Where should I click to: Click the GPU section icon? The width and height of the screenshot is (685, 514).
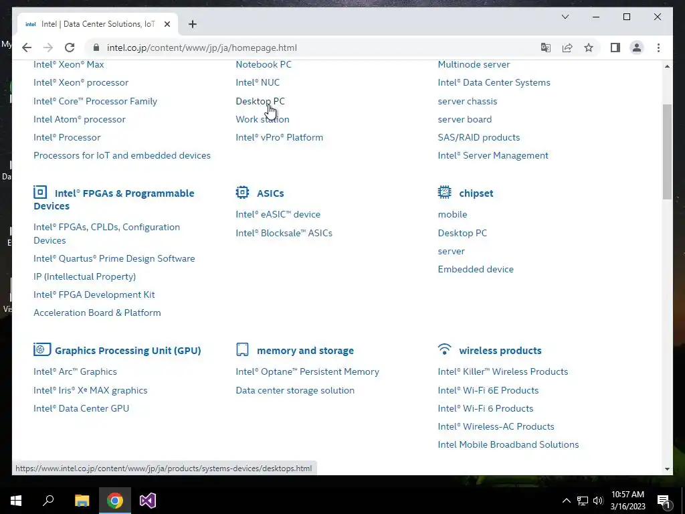(42, 349)
